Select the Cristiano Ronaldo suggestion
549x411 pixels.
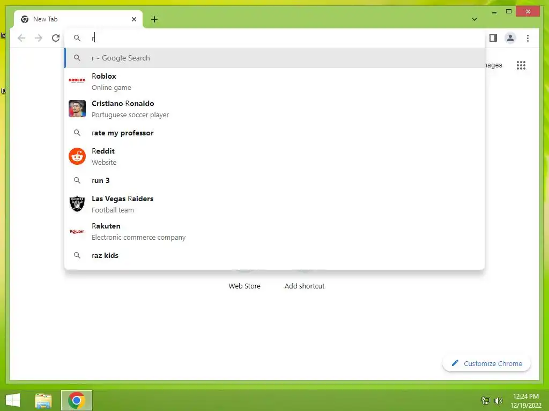pyautogui.click(x=274, y=109)
